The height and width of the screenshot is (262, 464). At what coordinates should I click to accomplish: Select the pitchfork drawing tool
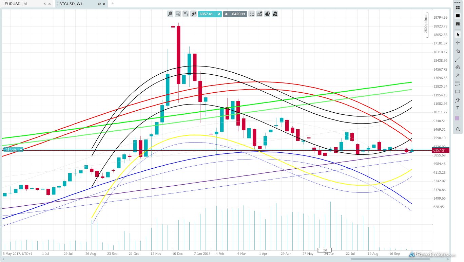coord(458,75)
